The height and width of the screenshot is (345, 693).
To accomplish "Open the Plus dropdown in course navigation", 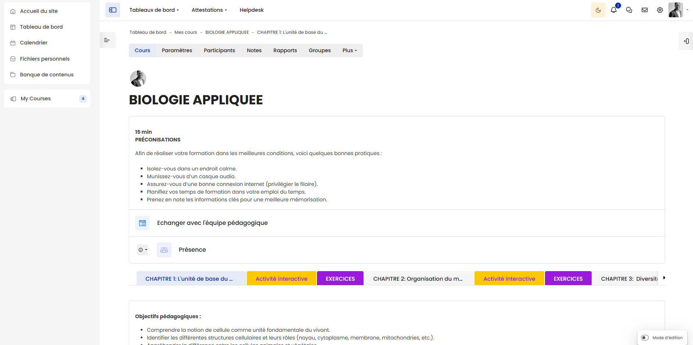I will point(349,50).
